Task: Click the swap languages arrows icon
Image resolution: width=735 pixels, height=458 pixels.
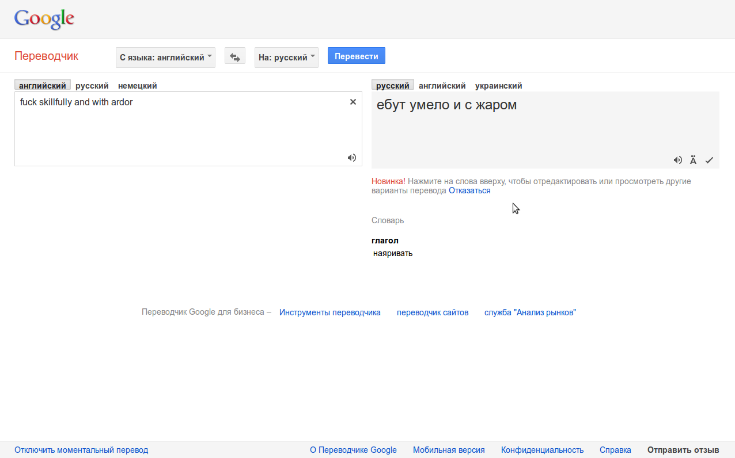Action: (x=234, y=57)
